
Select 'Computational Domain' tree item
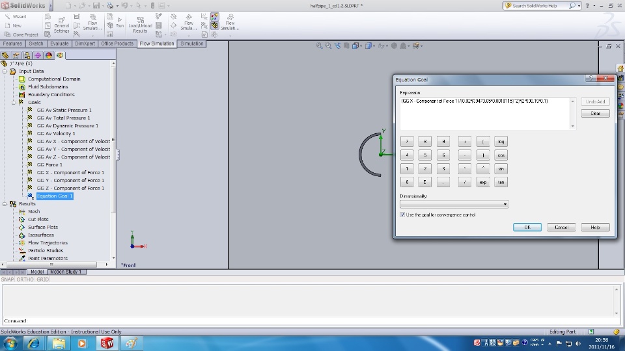click(54, 79)
